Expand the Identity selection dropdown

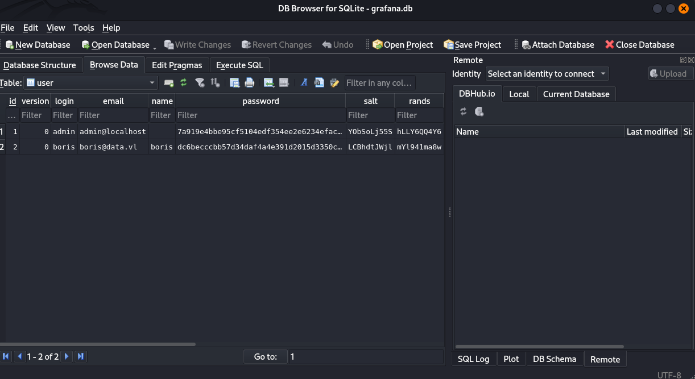(x=547, y=74)
